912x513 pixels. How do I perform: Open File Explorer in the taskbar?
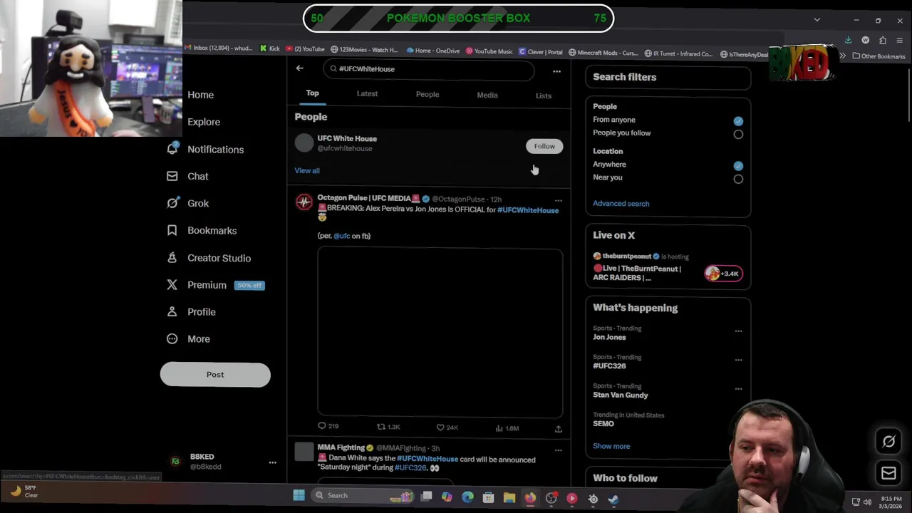click(x=509, y=498)
